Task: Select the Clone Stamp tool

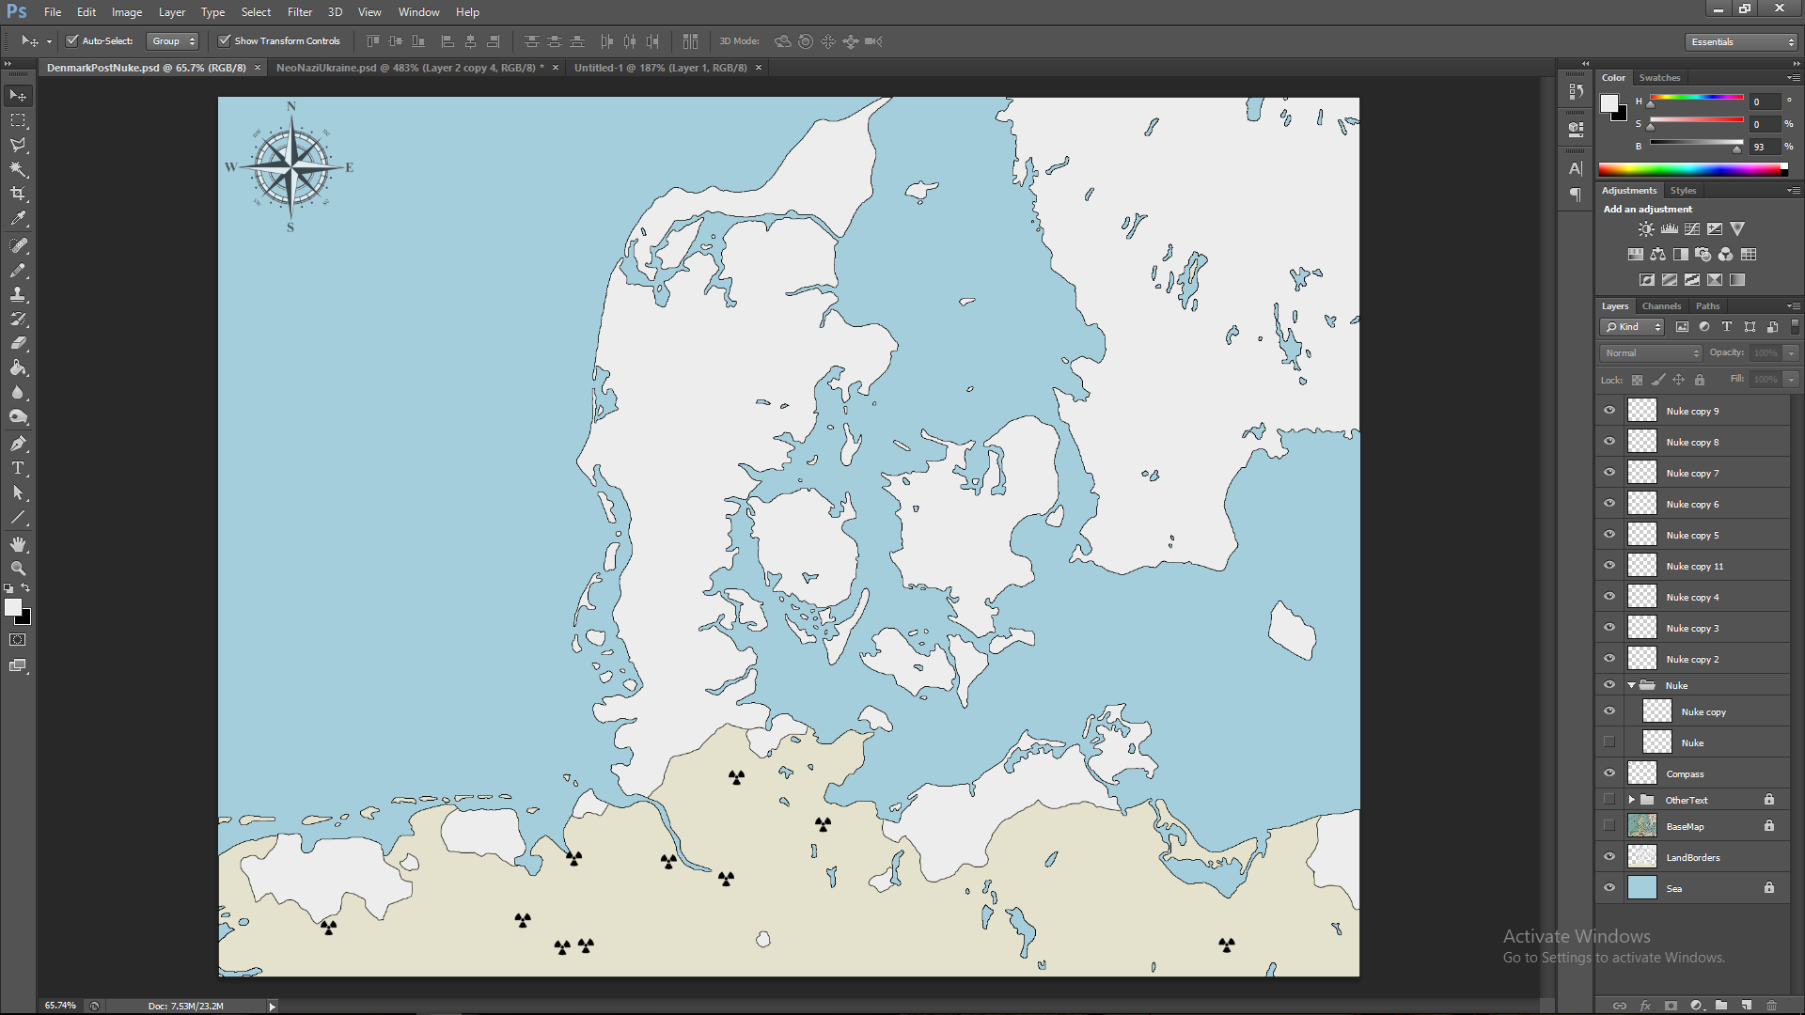Action: point(18,295)
